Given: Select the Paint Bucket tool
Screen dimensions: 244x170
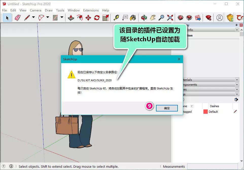Looking at the screenshot, I should [x=133, y=18].
